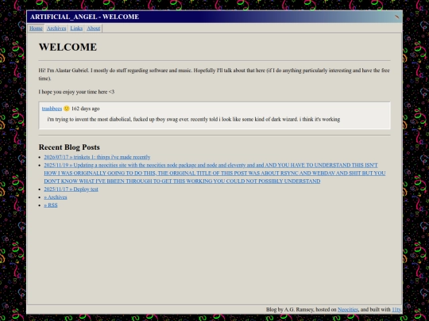
Task: Go to the About tab
Action: coord(93,28)
